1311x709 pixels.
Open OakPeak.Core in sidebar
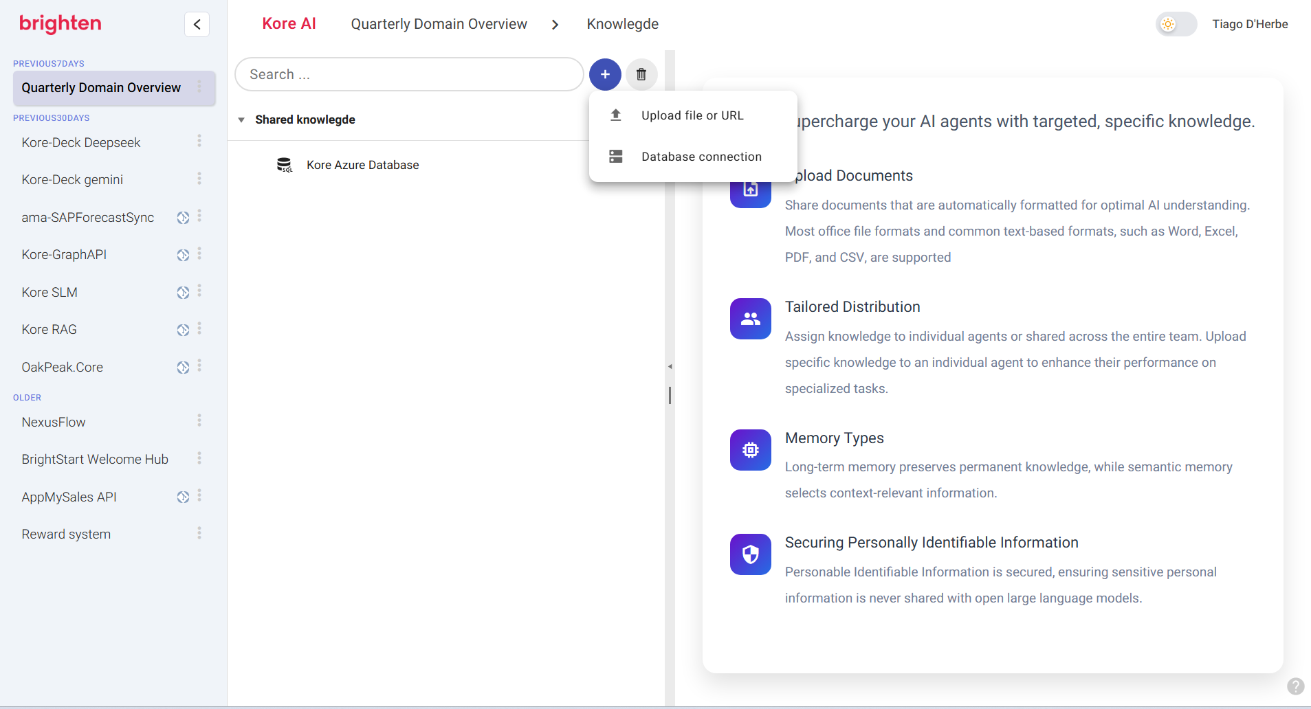(x=63, y=368)
